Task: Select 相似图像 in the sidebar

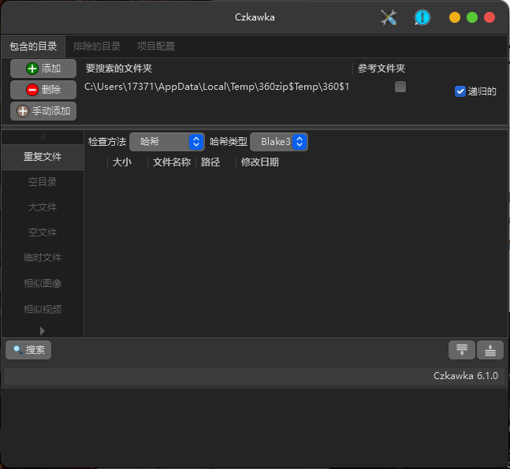Action: tap(43, 283)
